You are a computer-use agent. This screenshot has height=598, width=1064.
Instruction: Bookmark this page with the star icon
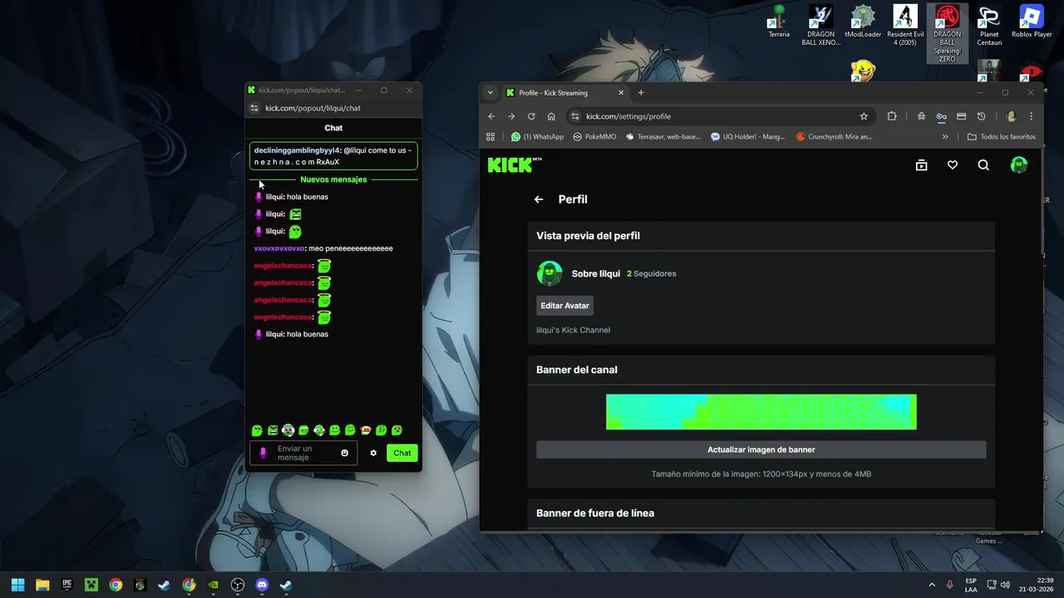864,116
